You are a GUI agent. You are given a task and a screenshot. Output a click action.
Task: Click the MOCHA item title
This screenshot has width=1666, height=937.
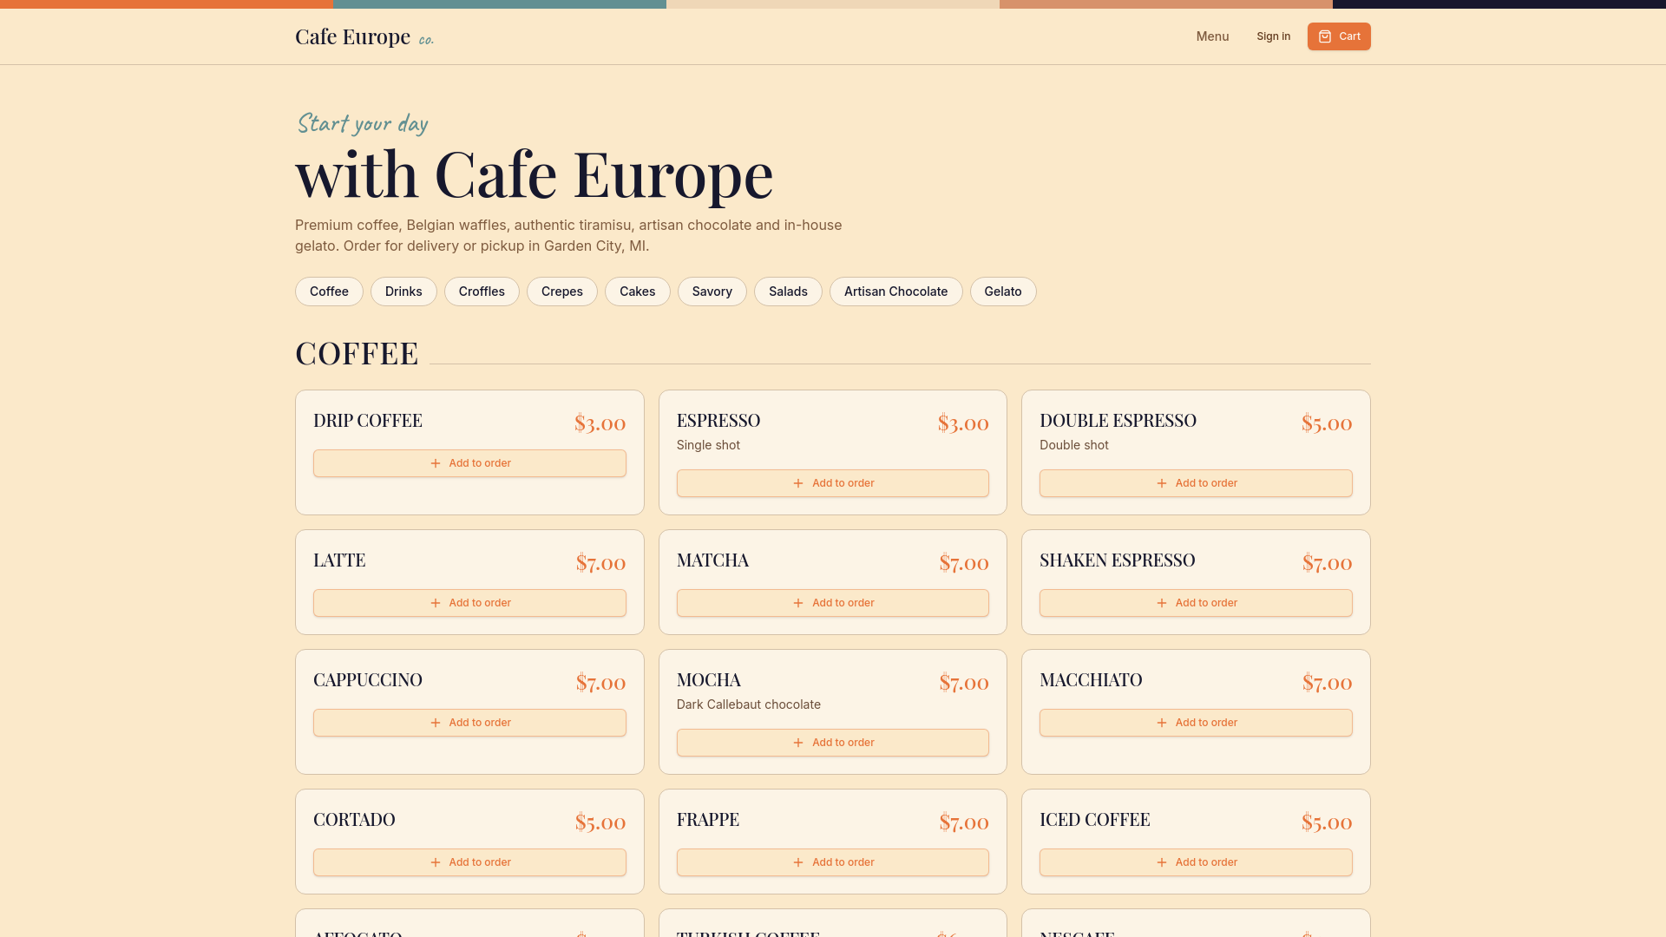click(709, 680)
